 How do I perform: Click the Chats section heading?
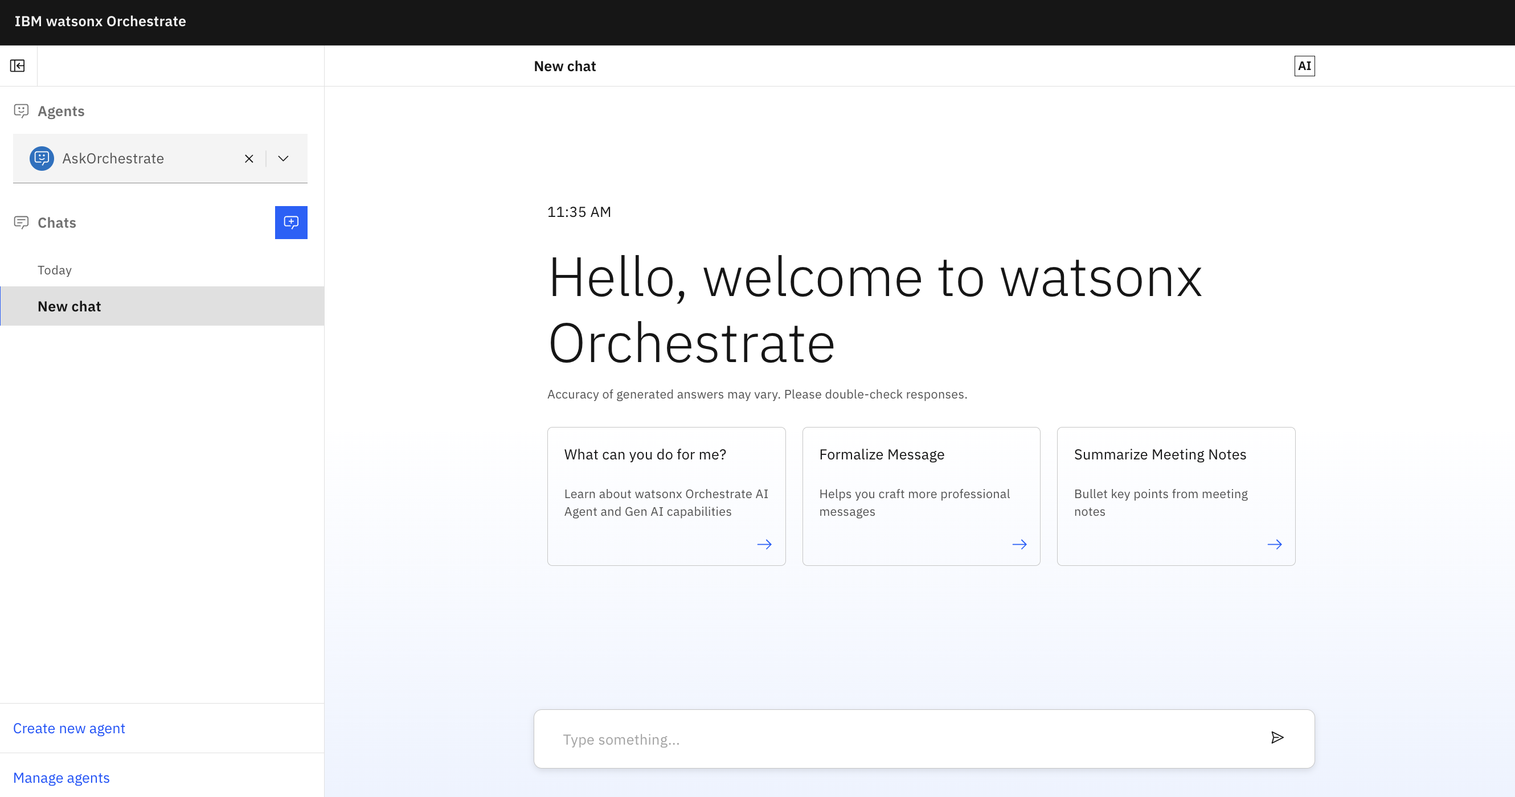pos(57,223)
